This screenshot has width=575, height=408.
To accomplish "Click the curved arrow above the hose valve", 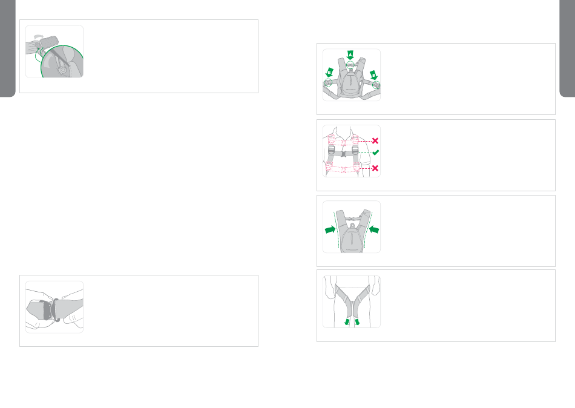I will coord(38,37).
